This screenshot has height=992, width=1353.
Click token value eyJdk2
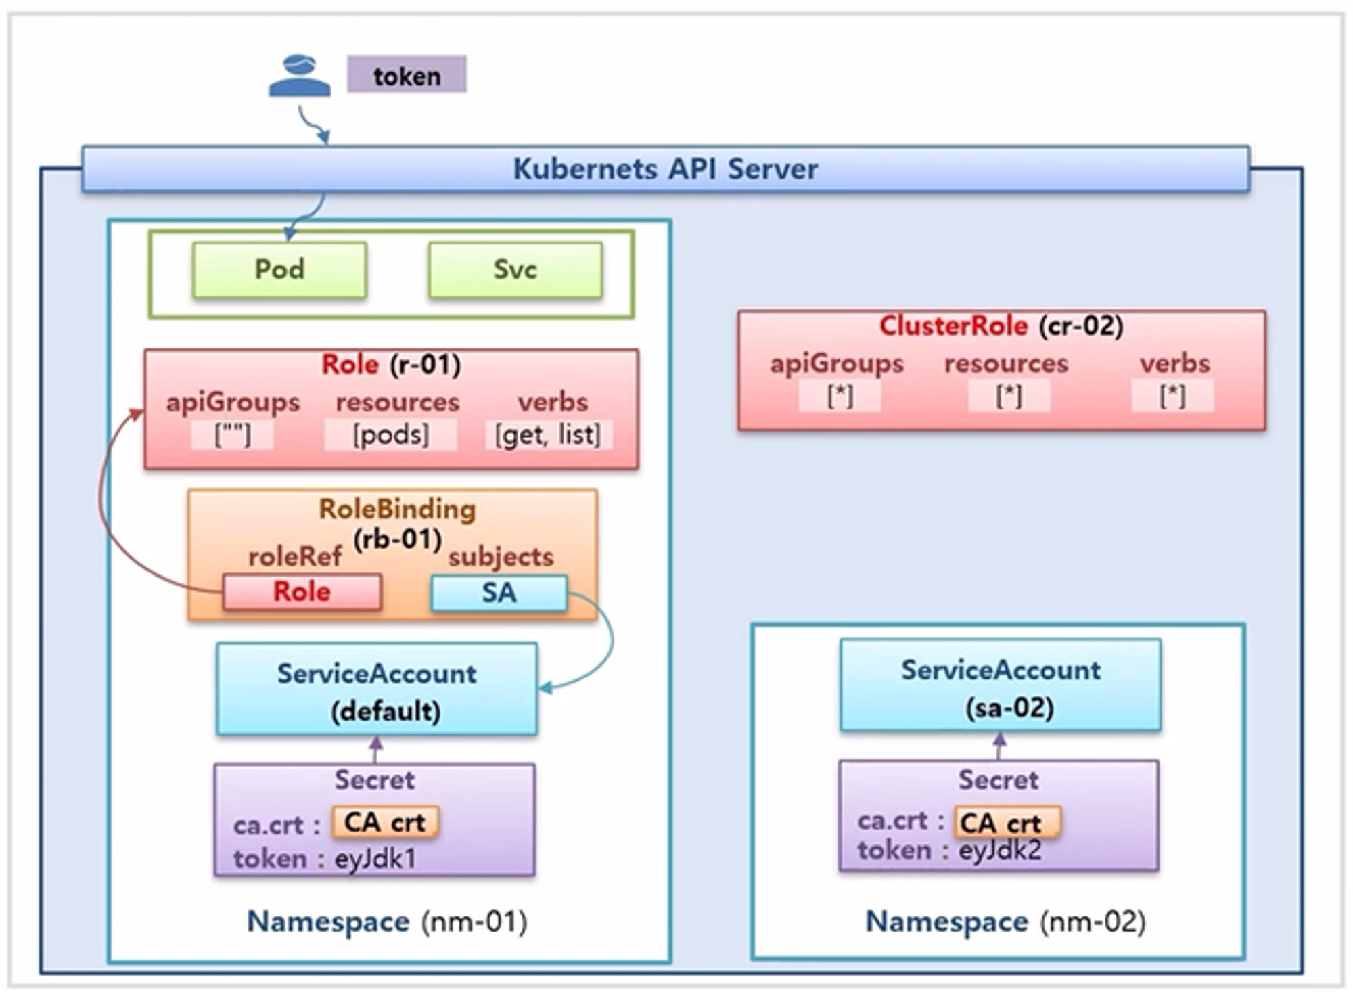[x=1000, y=850]
